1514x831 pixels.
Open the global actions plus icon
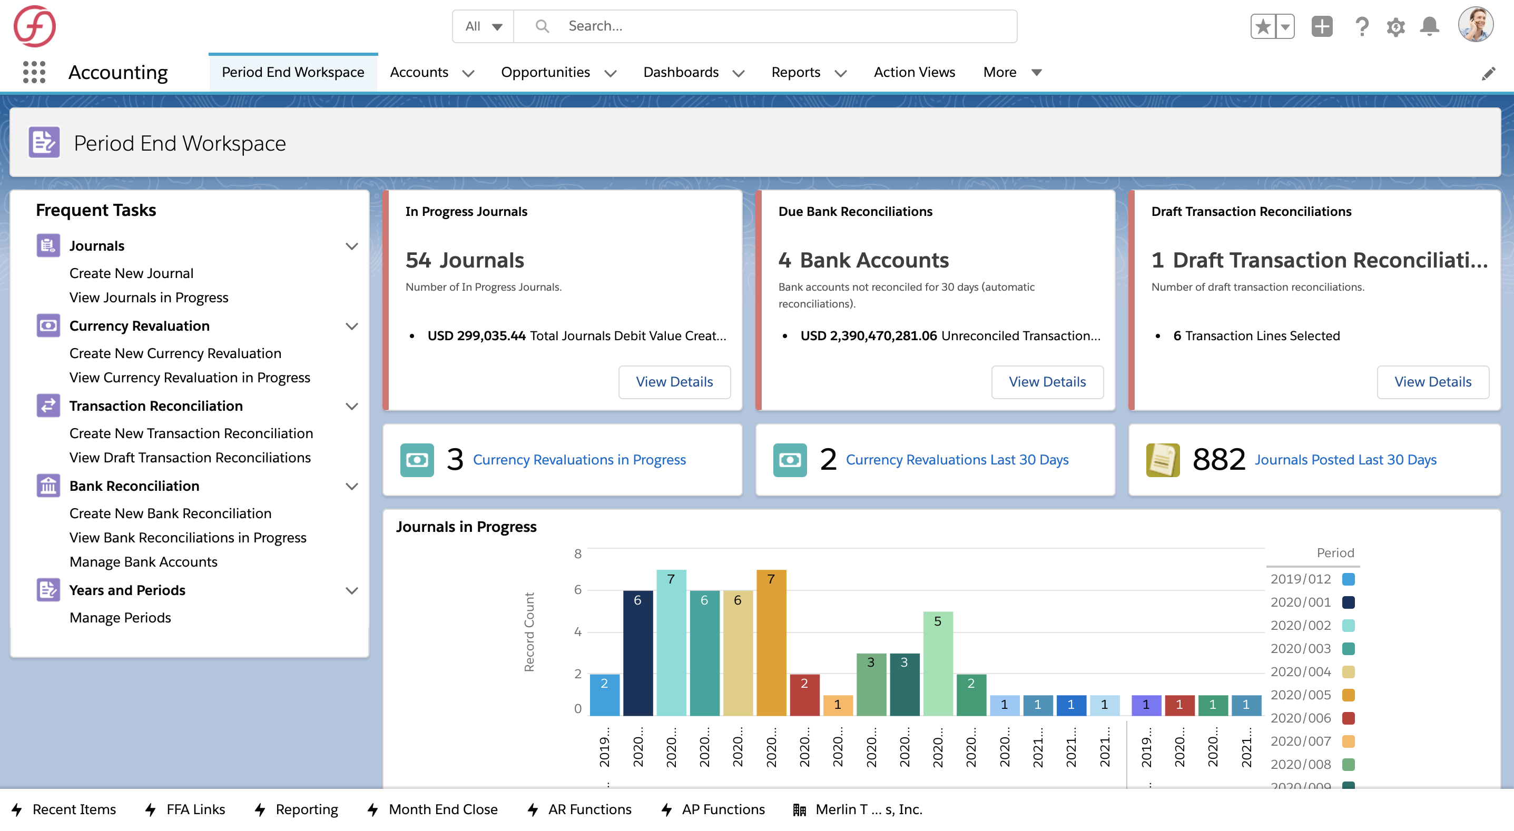(1322, 26)
